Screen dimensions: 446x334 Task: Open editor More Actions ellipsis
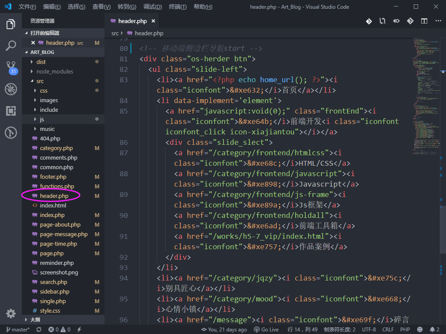click(437, 21)
